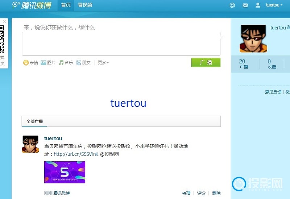Screen dimensions: 290x199
Task: Open the url.cn/555VInK link
Action: [76, 154]
